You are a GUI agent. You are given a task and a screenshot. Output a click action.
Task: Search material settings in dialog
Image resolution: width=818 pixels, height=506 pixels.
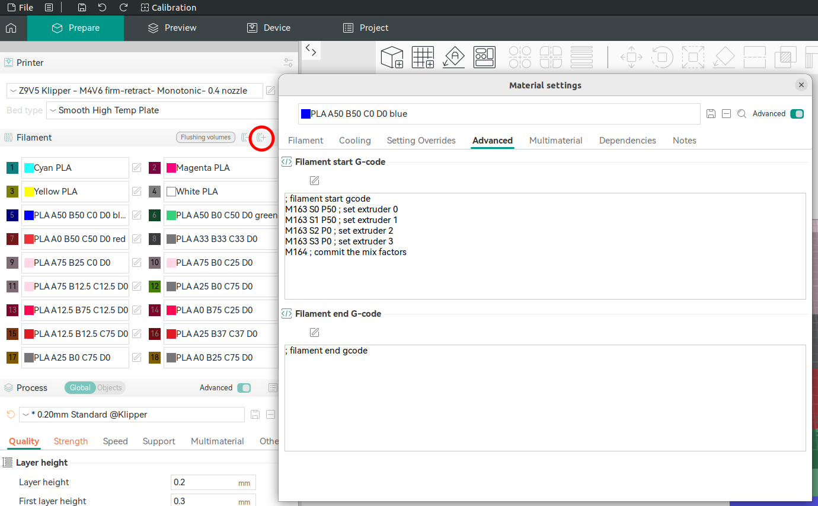click(742, 114)
